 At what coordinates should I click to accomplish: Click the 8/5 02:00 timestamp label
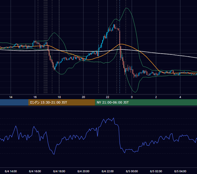tap(156, 171)
